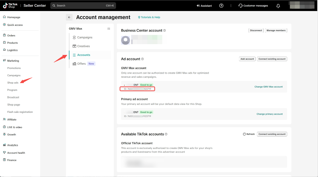
Task: Click the Quick access icon
Action: (x=5, y=25)
